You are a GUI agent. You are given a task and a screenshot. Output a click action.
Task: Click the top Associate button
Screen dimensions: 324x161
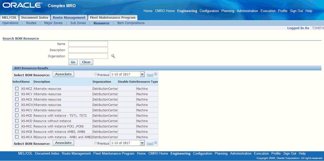point(63,74)
